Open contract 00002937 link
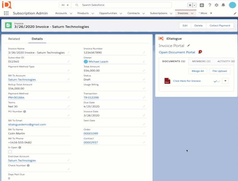 (91, 142)
